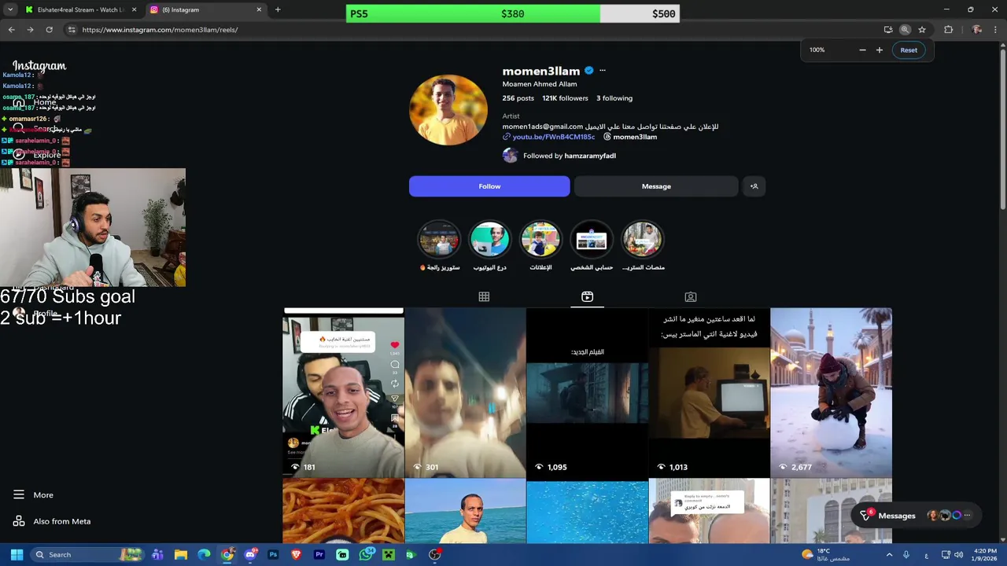Image resolution: width=1007 pixels, height=566 pixels.
Task: Click the blue Follow button
Action: (x=489, y=186)
